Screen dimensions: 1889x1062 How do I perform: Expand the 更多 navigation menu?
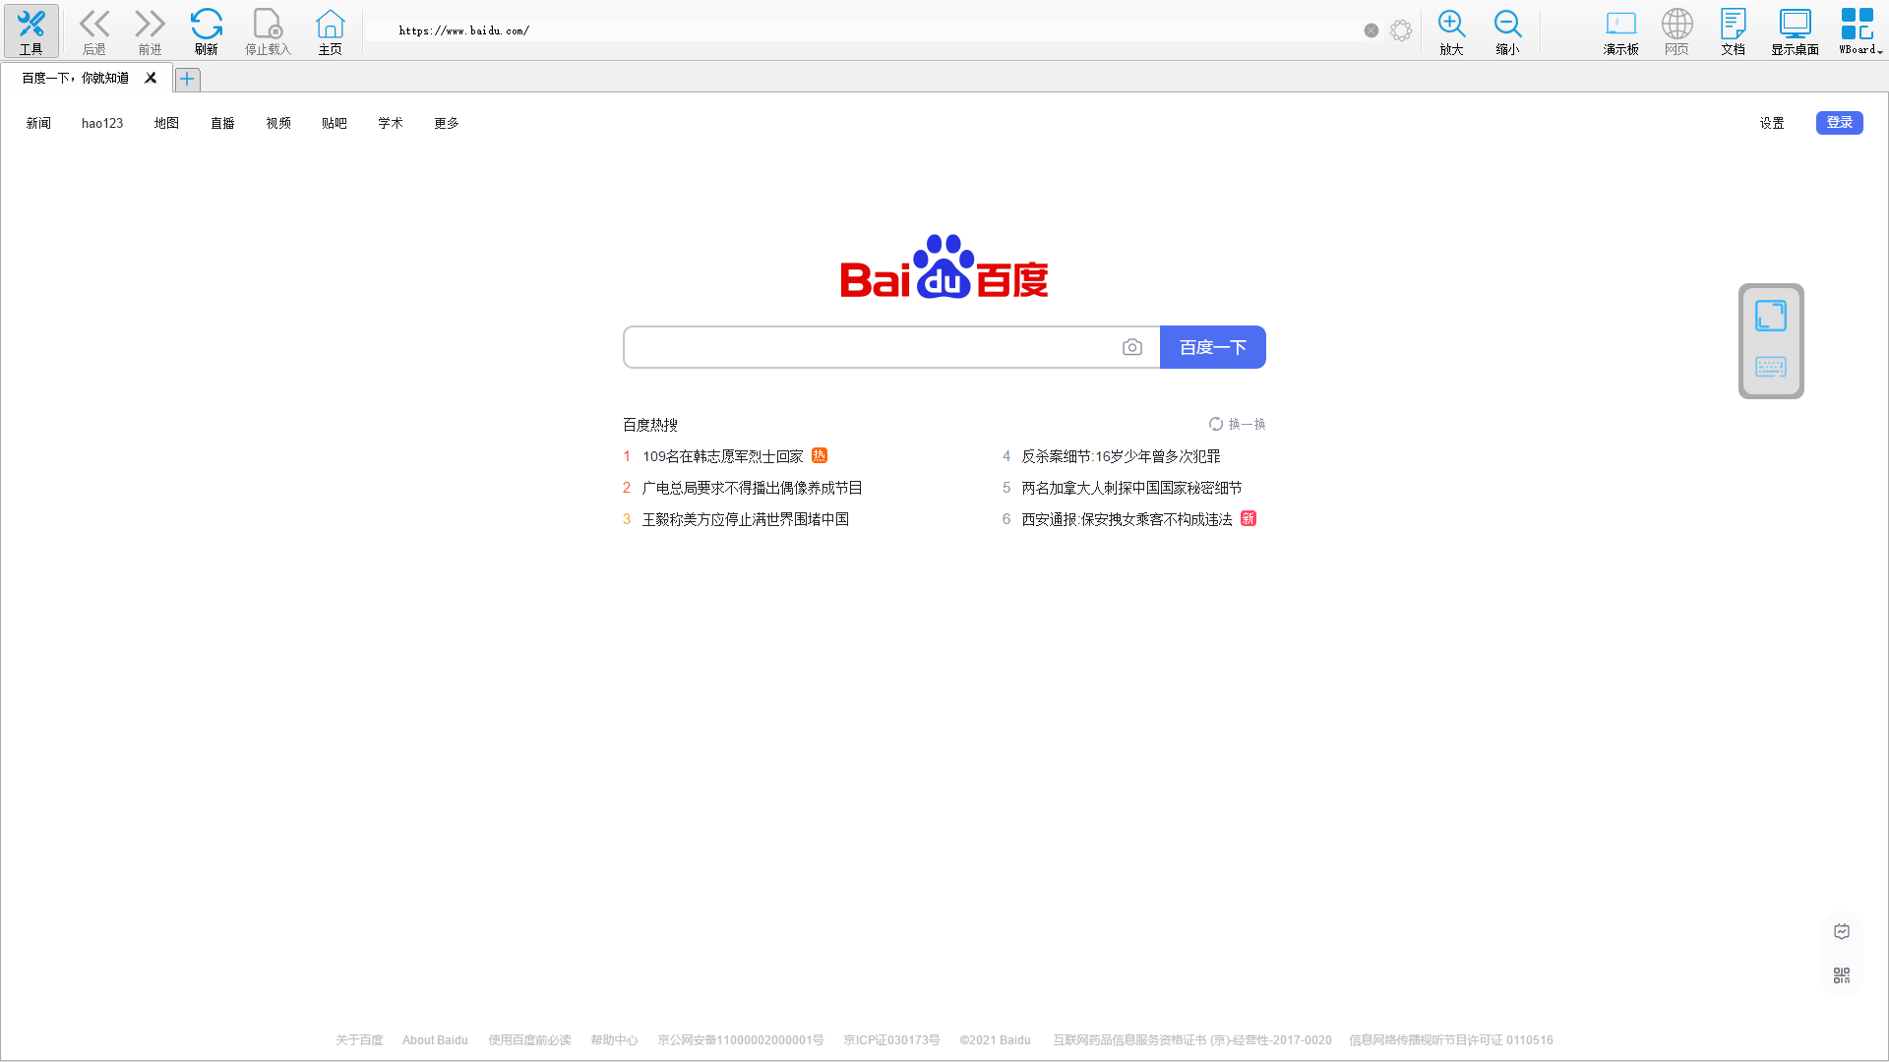pos(447,123)
